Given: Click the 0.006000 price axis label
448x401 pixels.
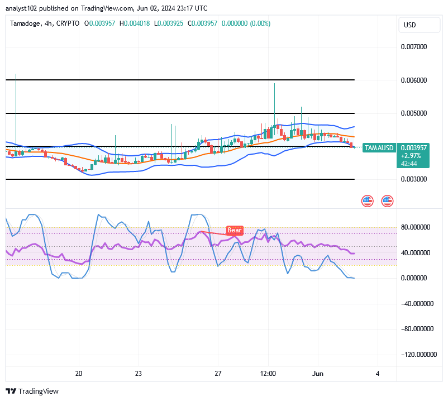Looking at the screenshot, I should click(414, 80).
